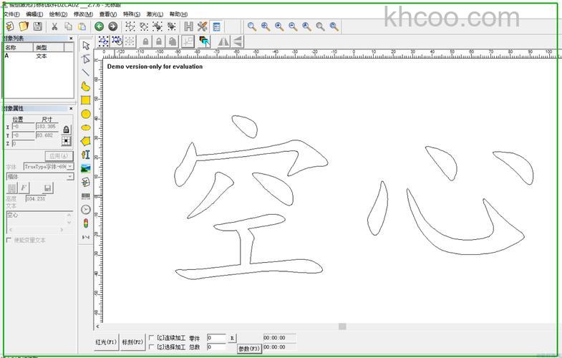Click the scissors cut icon

[54, 26]
